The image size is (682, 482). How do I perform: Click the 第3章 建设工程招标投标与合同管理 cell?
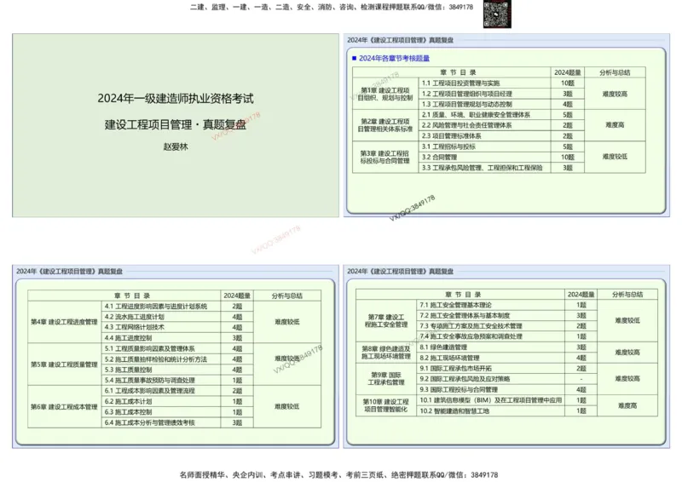point(385,157)
